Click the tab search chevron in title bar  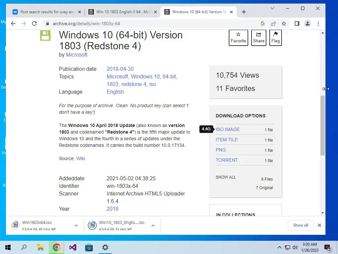tap(272, 8)
